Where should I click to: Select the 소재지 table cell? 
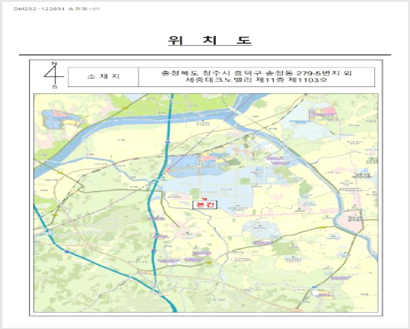click(103, 77)
